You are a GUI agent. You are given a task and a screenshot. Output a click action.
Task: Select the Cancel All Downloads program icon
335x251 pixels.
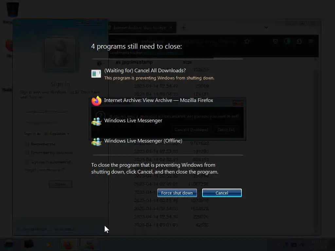tap(96, 74)
